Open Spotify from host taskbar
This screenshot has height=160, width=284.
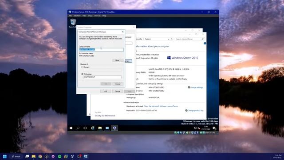tap(59, 156)
